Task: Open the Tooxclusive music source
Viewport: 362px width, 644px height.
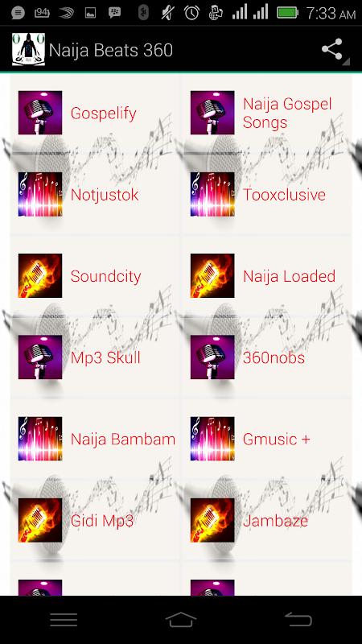Action: [284, 195]
